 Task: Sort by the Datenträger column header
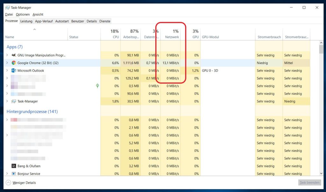click(151, 34)
